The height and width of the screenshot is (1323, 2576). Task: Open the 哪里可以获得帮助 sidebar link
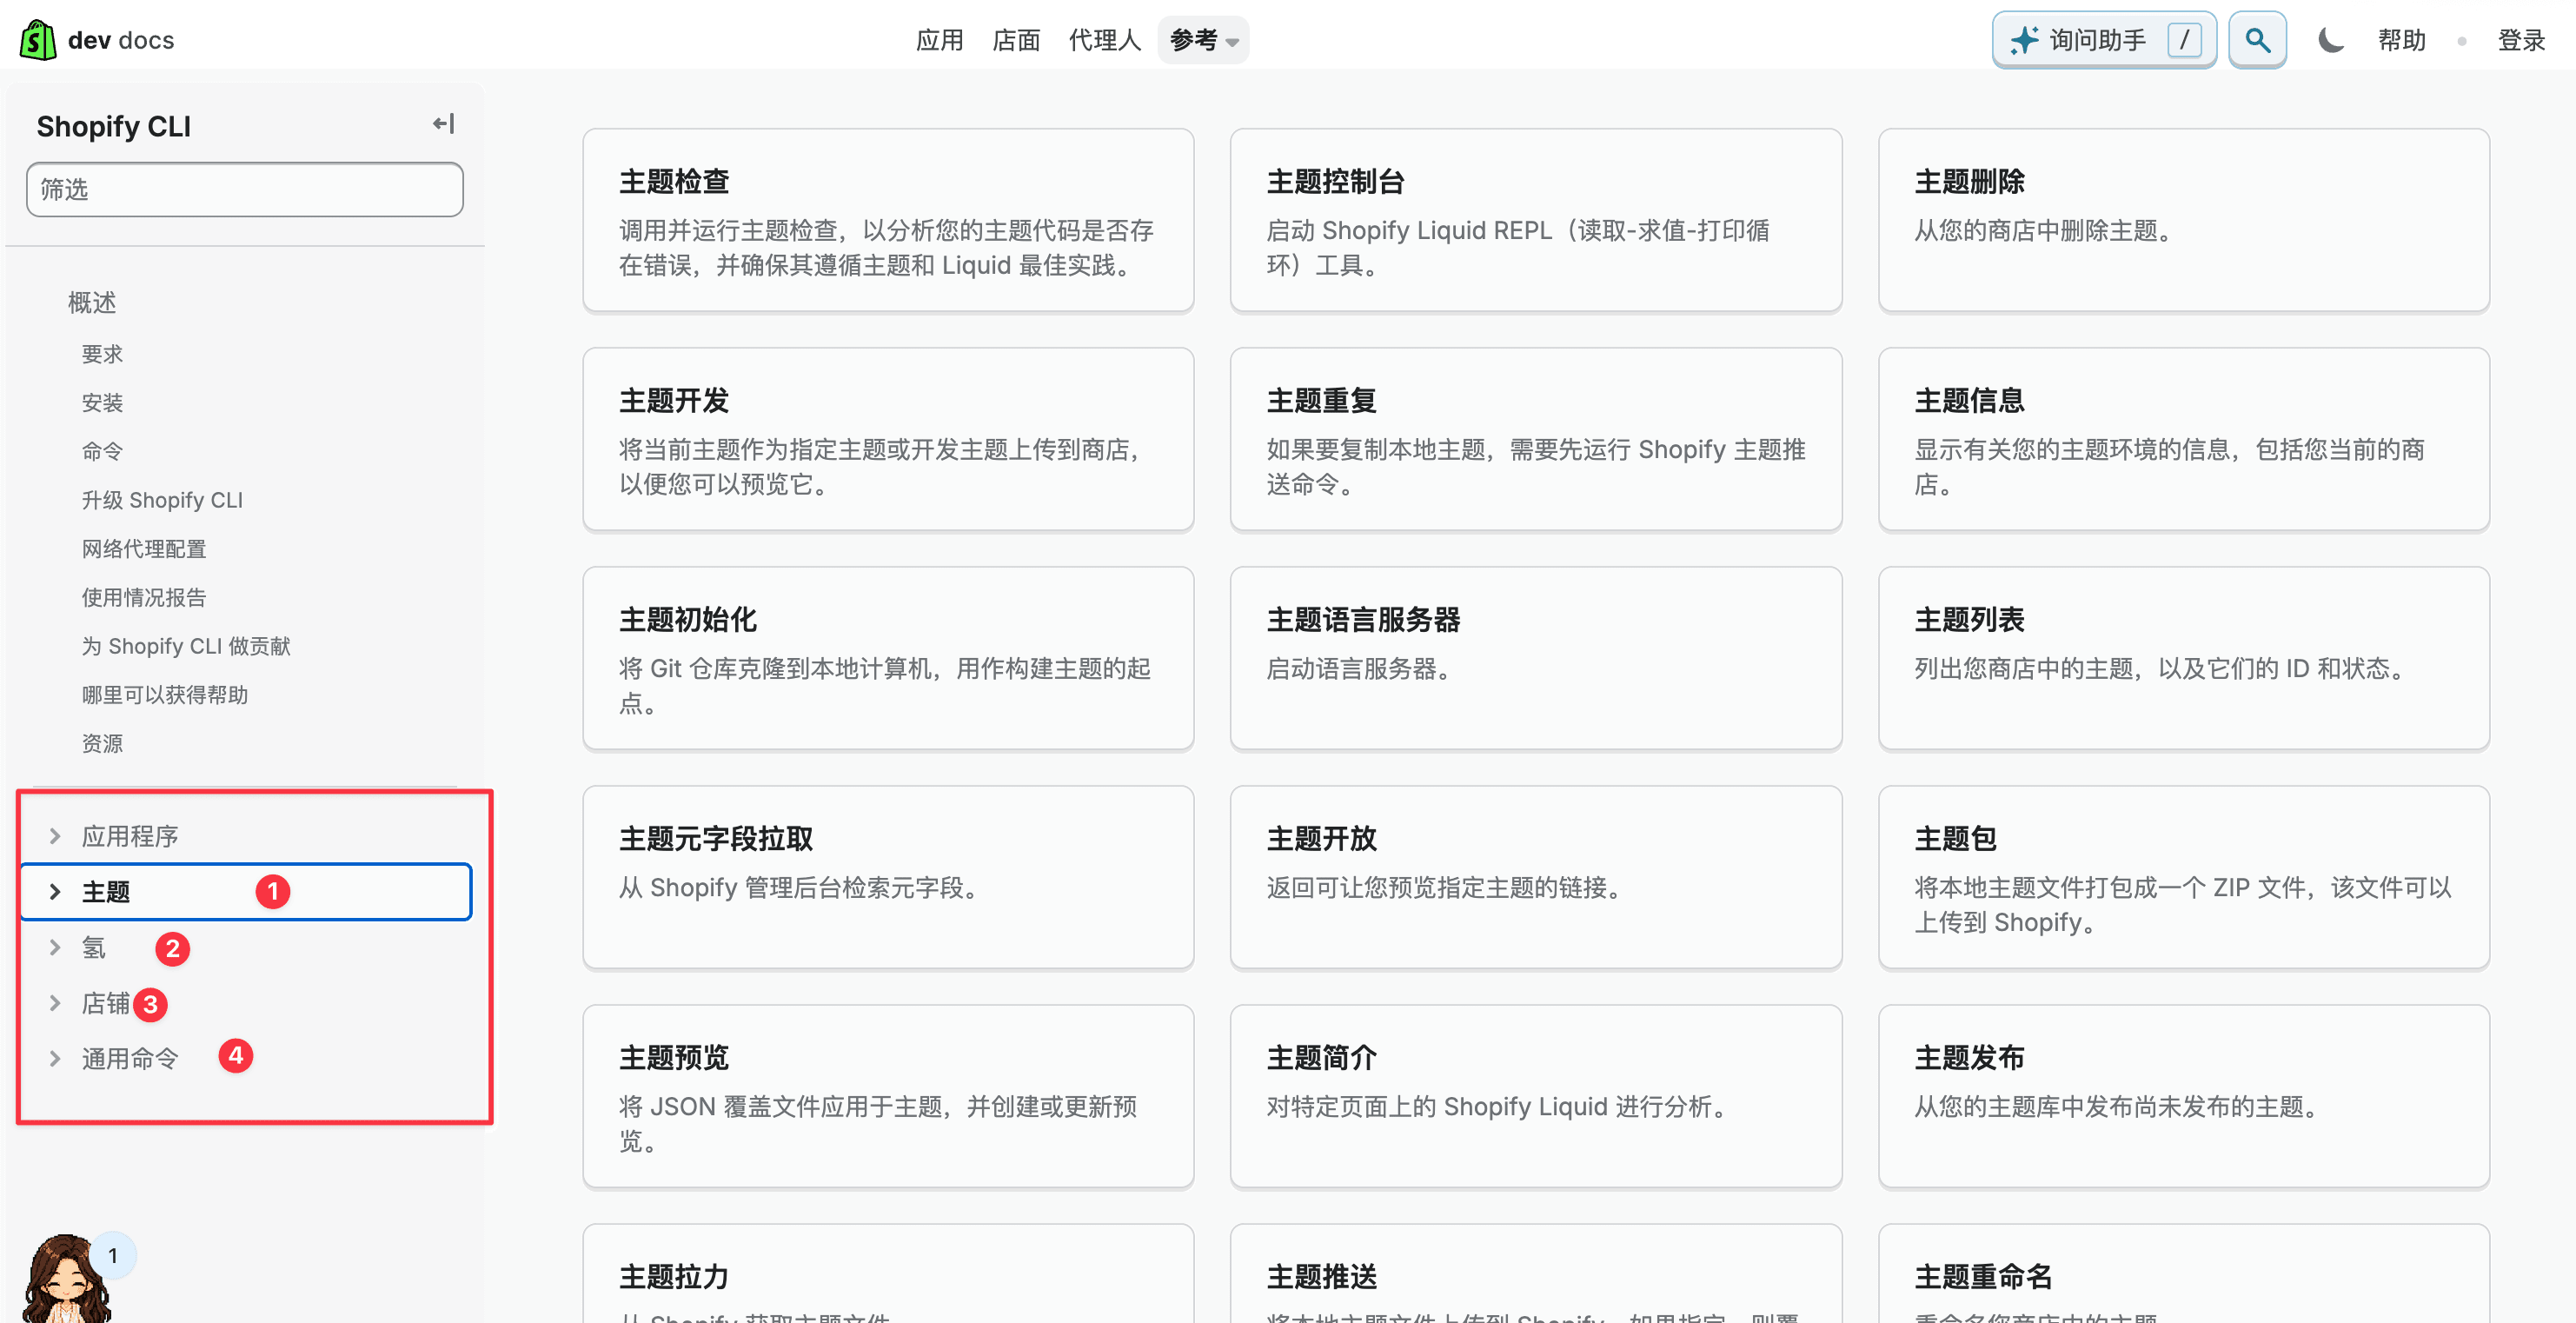(165, 695)
